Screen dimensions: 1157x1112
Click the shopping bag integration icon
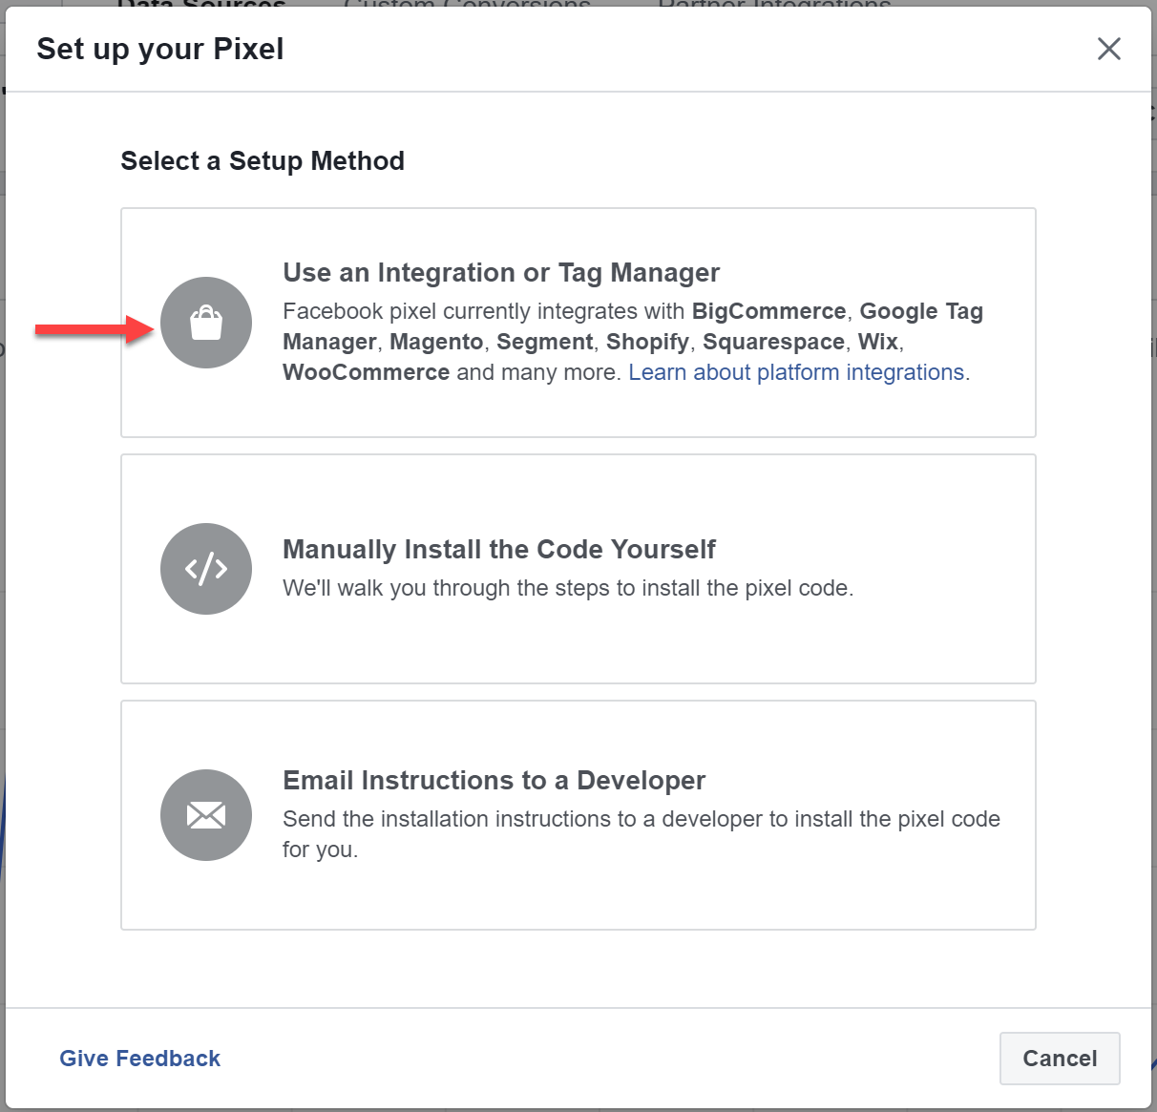click(x=206, y=323)
